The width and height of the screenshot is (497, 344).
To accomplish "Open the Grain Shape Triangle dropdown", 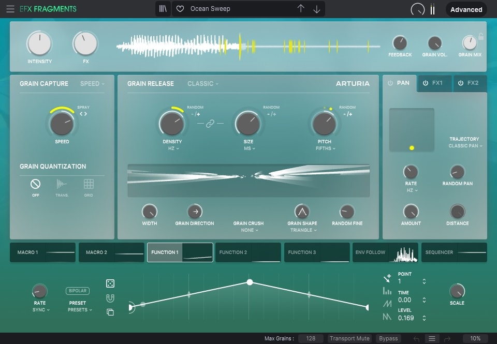I will pos(303,230).
